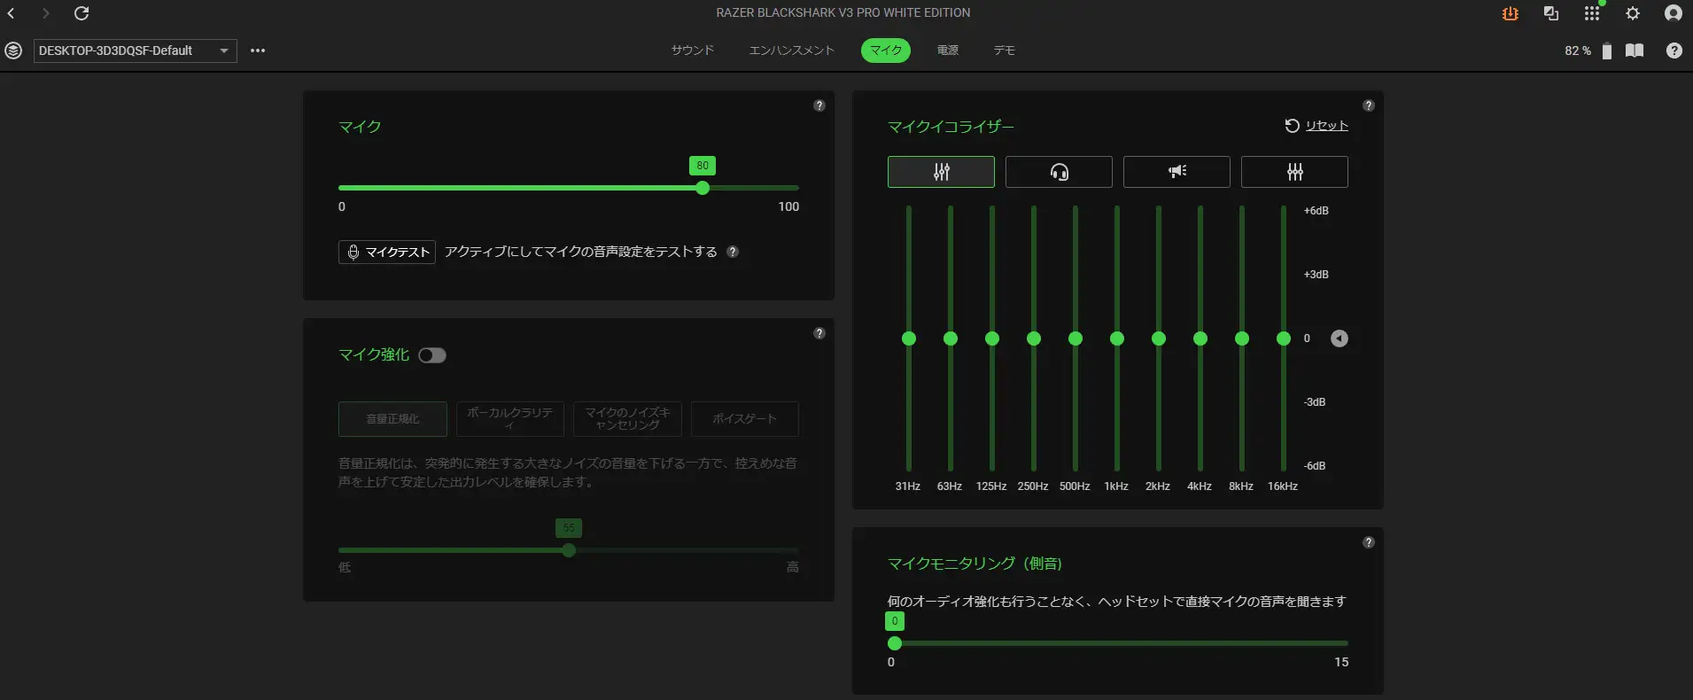Select the マイク tab
The height and width of the screenshot is (700, 1693).
tap(886, 51)
